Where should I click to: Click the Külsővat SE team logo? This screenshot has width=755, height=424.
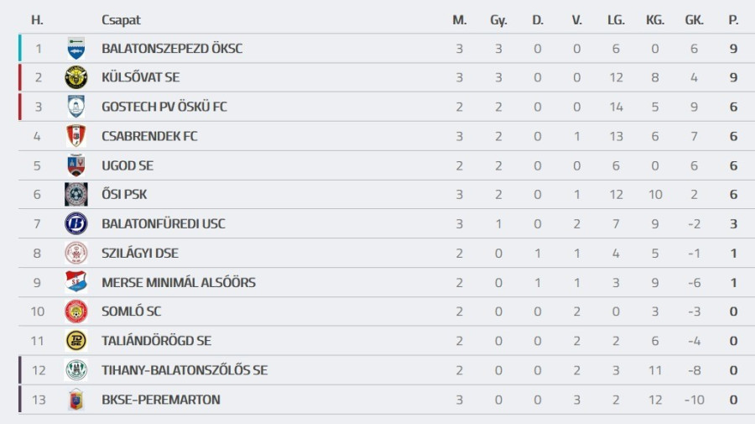pyautogui.click(x=76, y=77)
